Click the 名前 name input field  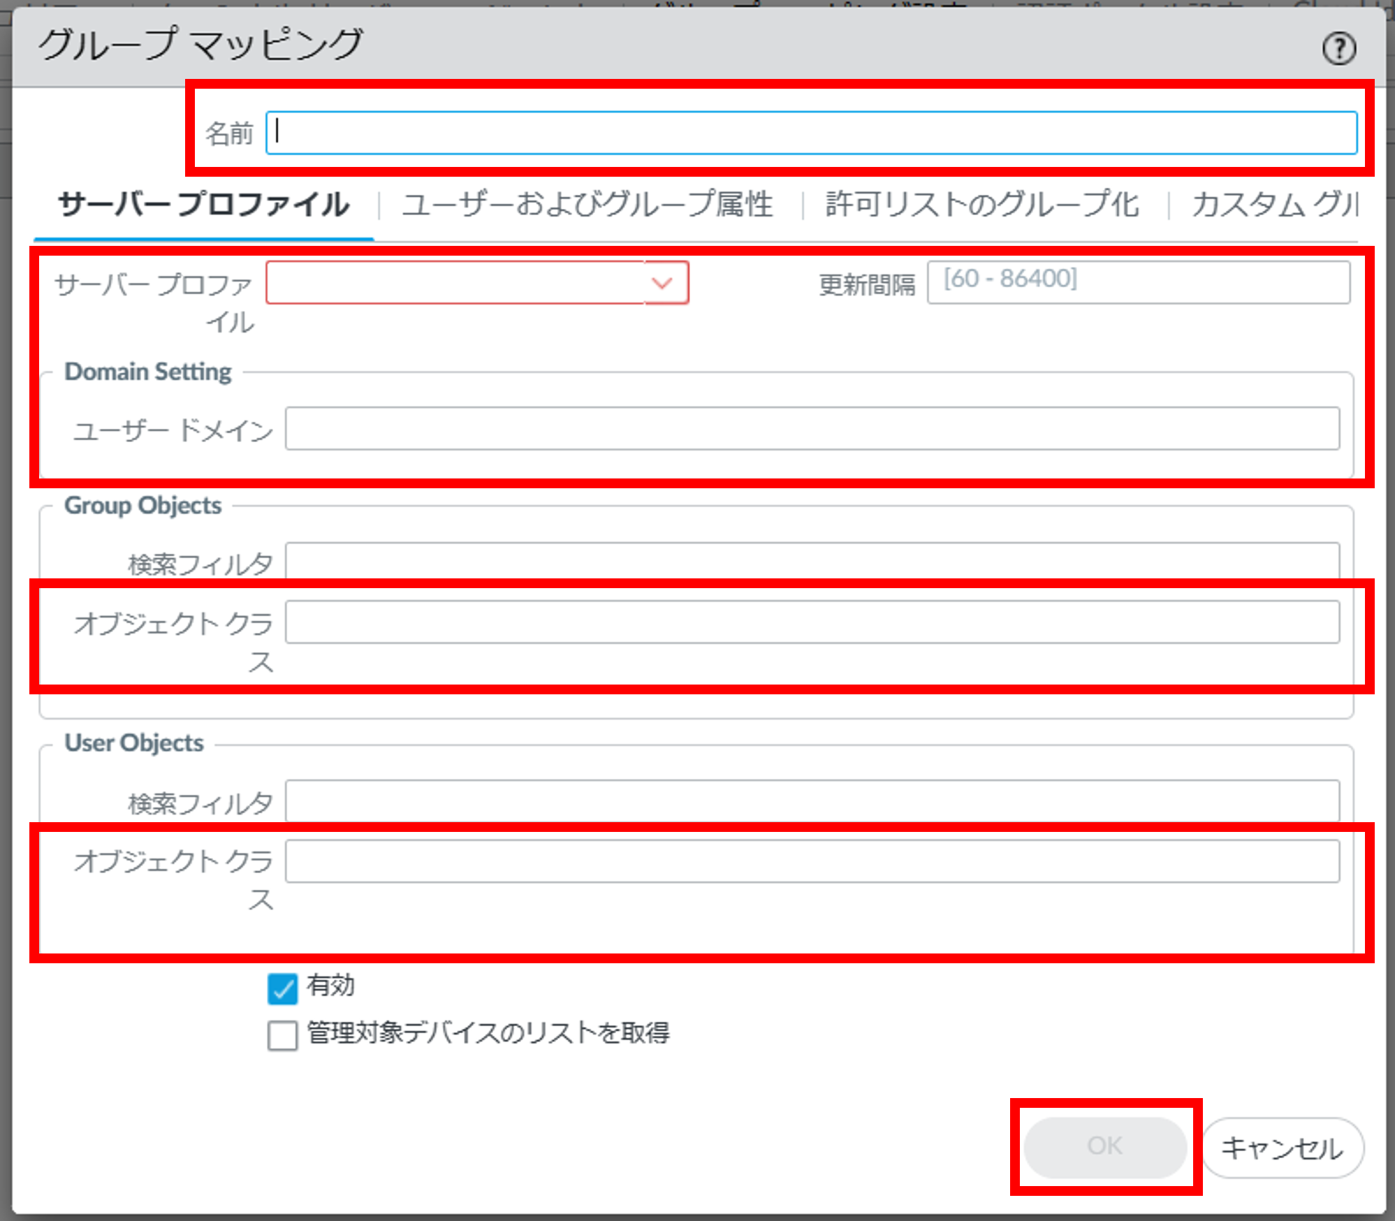(x=810, y=133)
